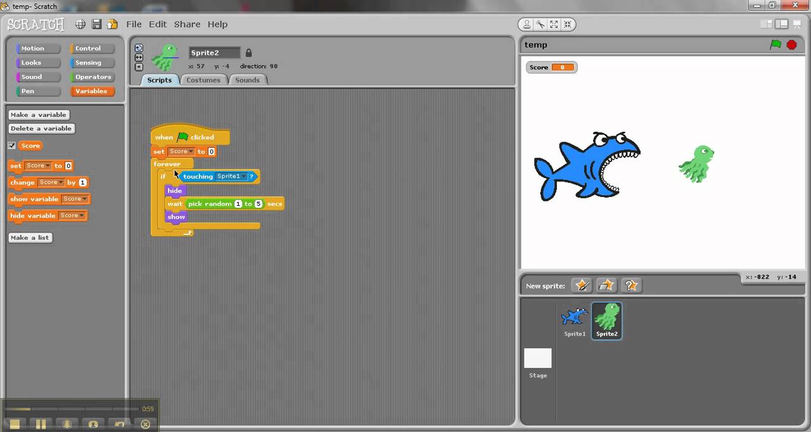This screenshot has width=811, height=432.
Task: Click the recorder cancel X icon
Action: 145,424
